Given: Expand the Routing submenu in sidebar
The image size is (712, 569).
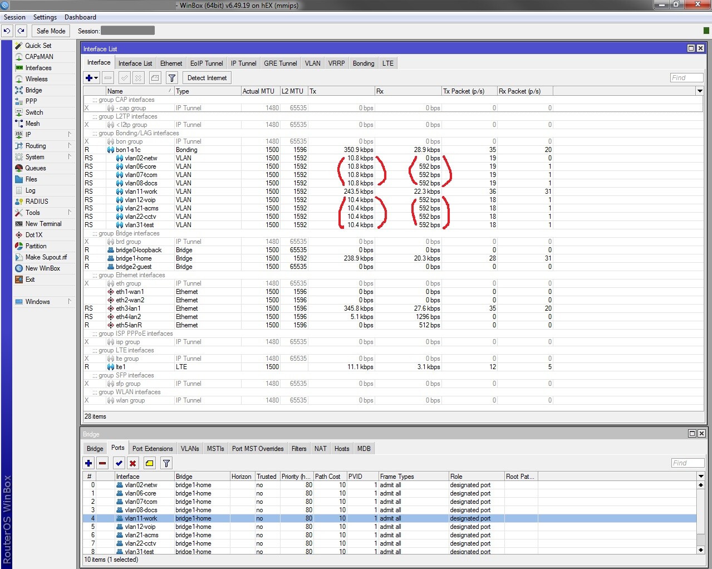Looking at the screenshot, I should (70, 146).
